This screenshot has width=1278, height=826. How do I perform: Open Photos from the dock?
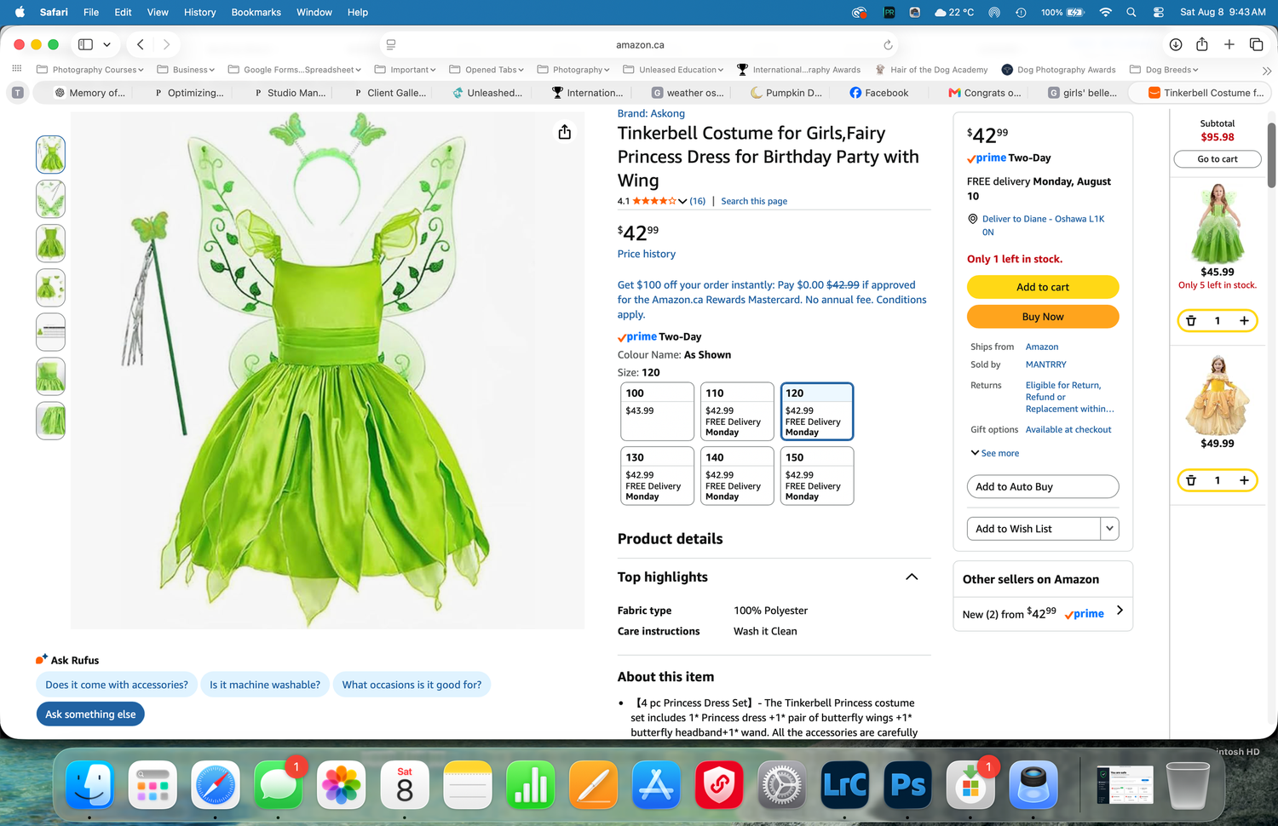(x=341, y=784)
